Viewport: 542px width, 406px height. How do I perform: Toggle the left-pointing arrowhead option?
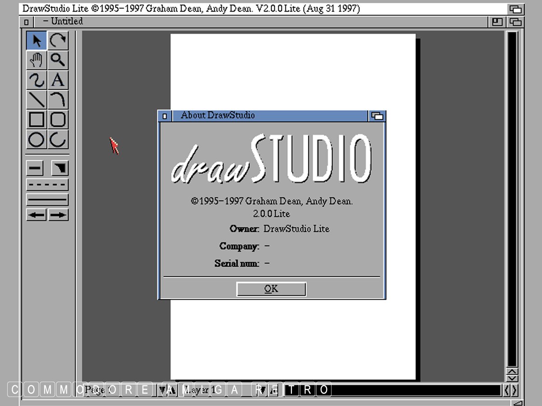pyautogui.click(x=37, y=215)
